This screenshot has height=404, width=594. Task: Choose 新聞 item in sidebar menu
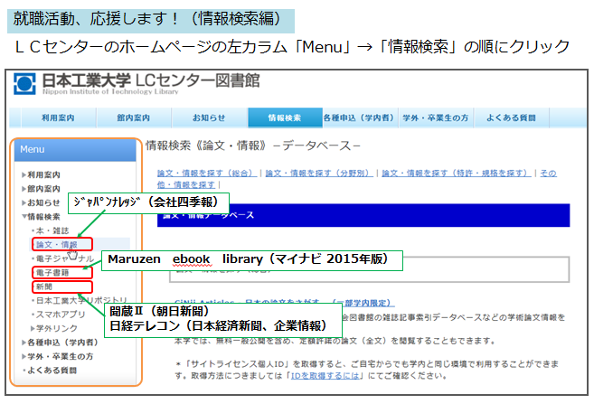coord(43,285)
